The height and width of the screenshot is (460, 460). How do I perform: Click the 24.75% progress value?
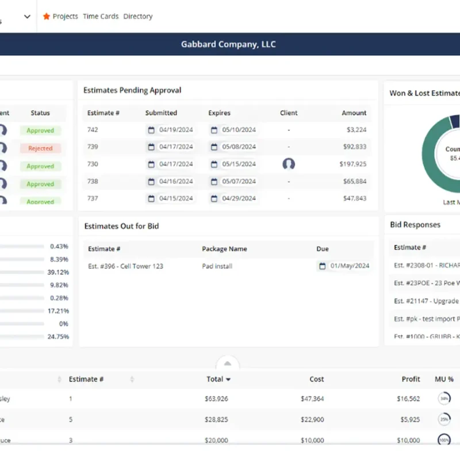point(58,336)
